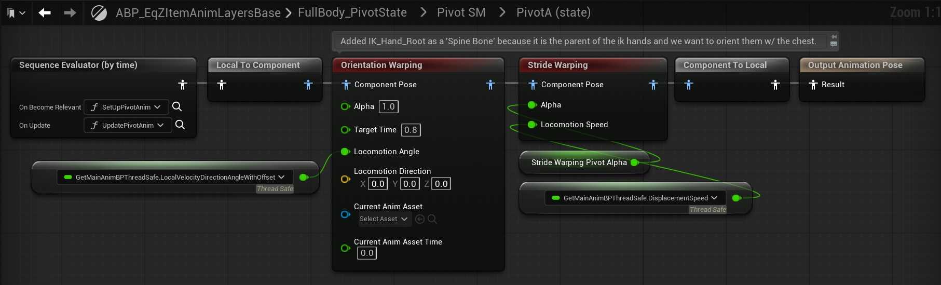Screen dimensions: 941x285
Task: Click the comment bubble toggle icon
Action: 834,40
